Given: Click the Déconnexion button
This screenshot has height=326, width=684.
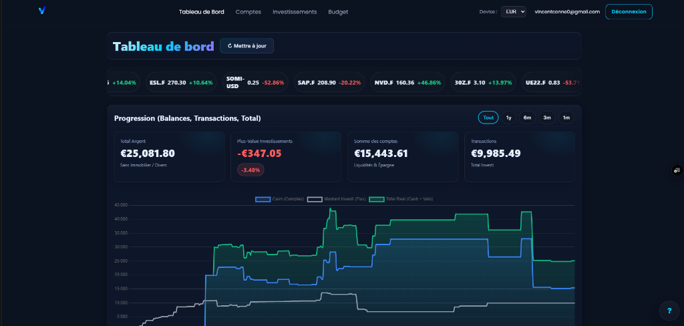Looking at the screenshot, I should (629, 11).
